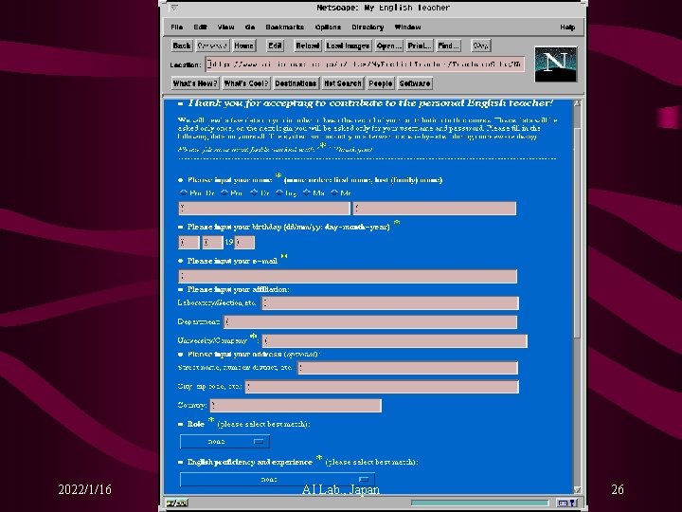
Task: Click the What's Cool? button
Action: point(246,83)
